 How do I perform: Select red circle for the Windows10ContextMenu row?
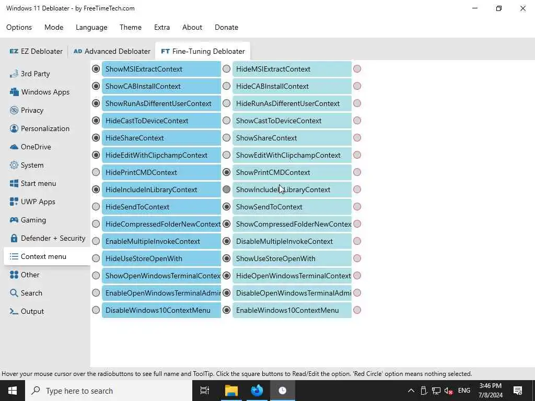(357, 310)
